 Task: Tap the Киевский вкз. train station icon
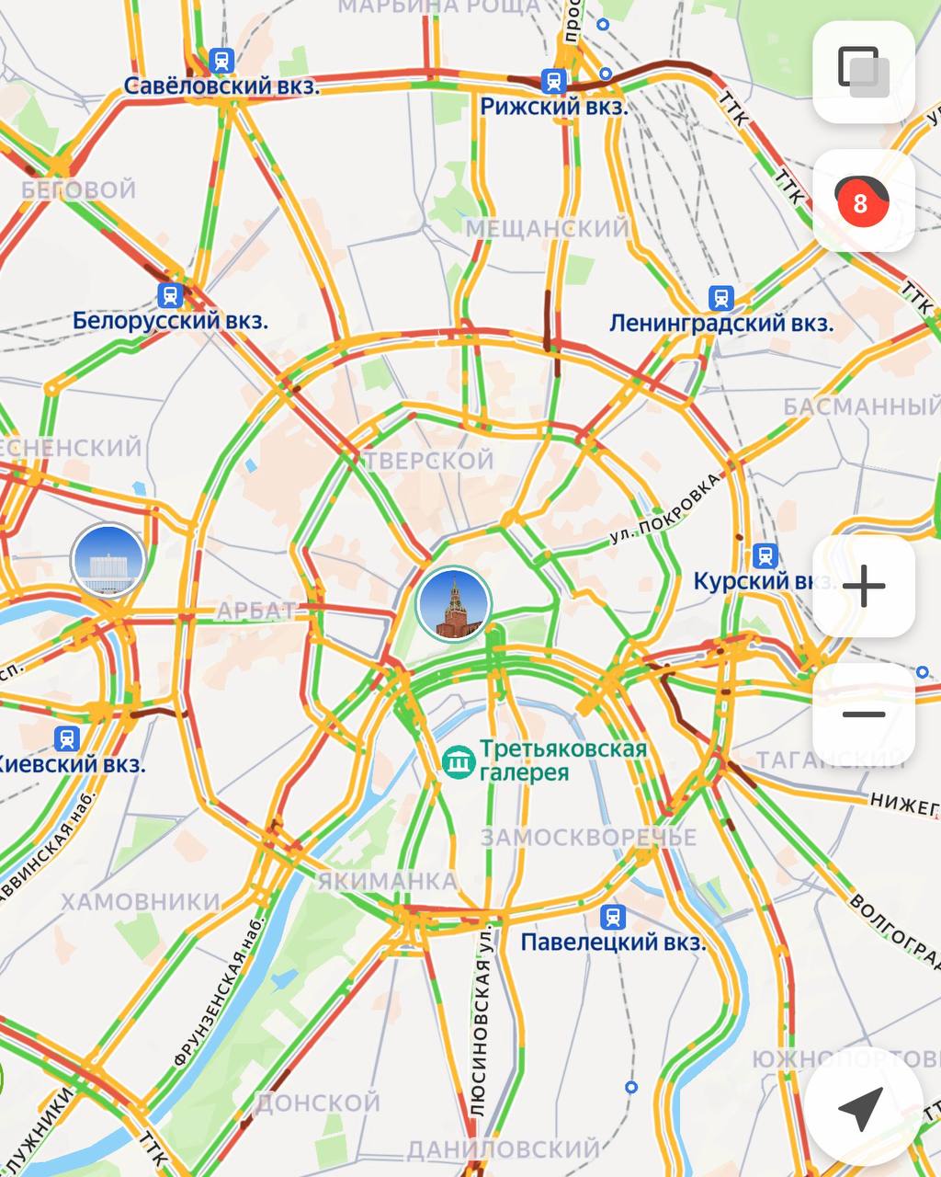[x=66, y=737]
